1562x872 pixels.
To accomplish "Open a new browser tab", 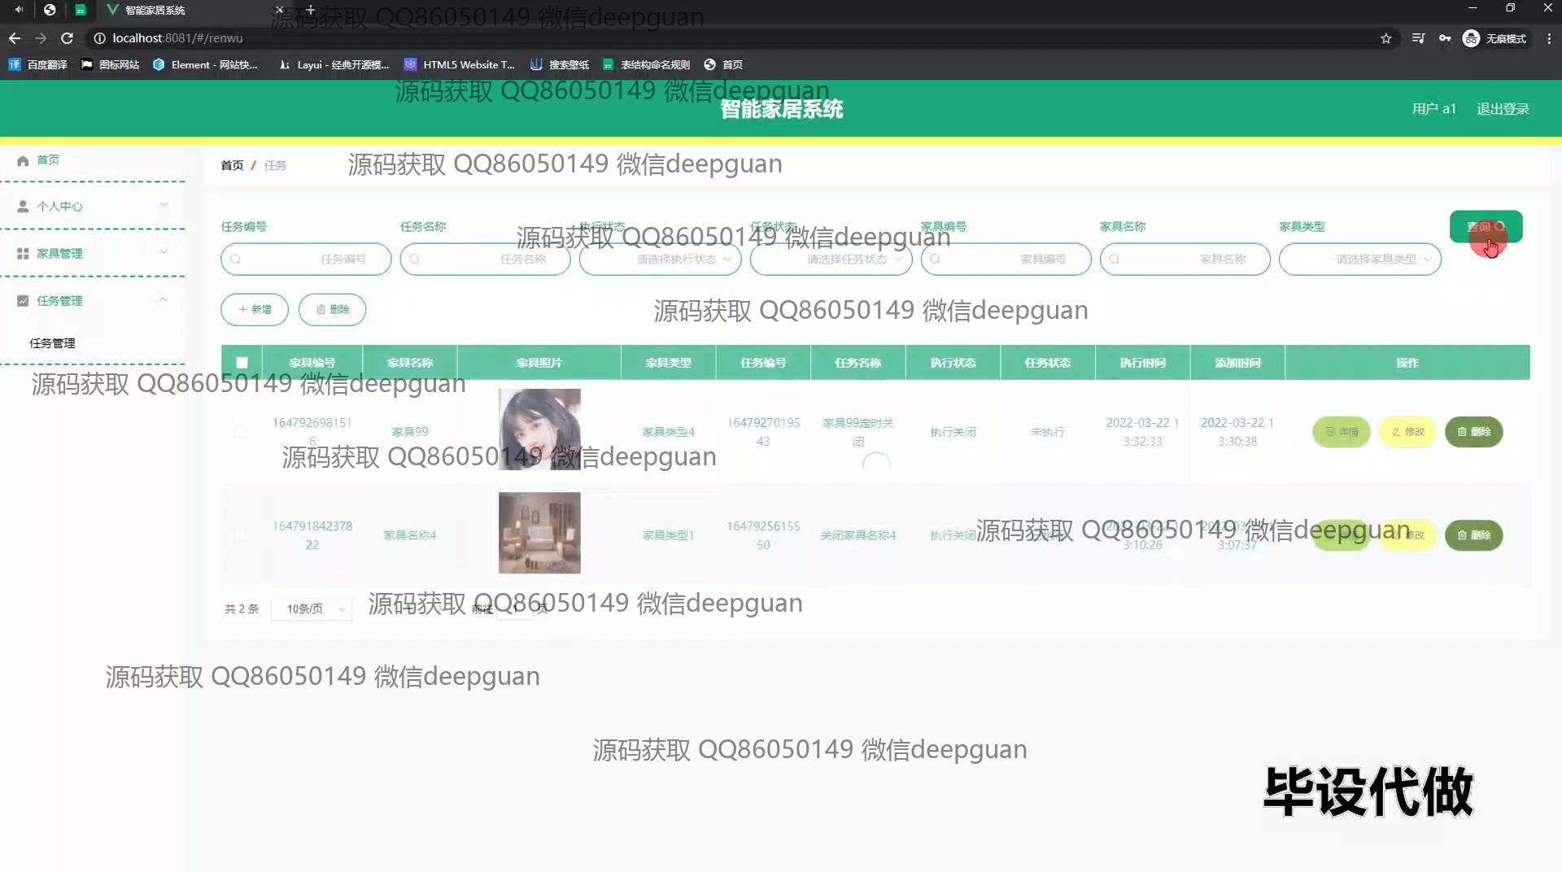I will coord(310,10).
